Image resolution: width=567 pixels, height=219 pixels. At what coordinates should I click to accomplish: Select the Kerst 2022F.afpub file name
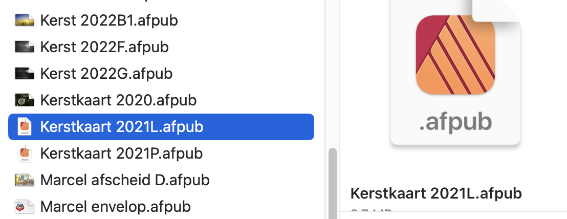pyautogui.click(x=104, y=47)
